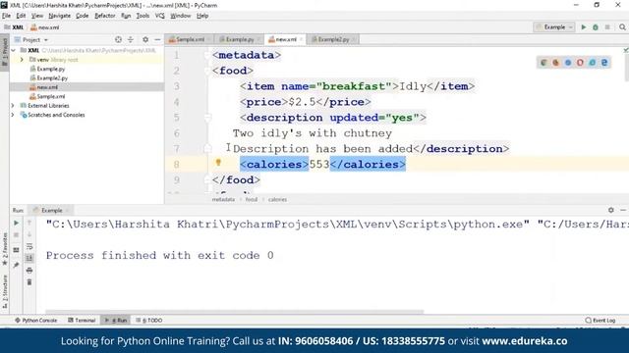Image resolution: width=629 pixels, height=353 pixels.
Task: Click the Run console horizontal scrollbar
Action: click(234, 312)
